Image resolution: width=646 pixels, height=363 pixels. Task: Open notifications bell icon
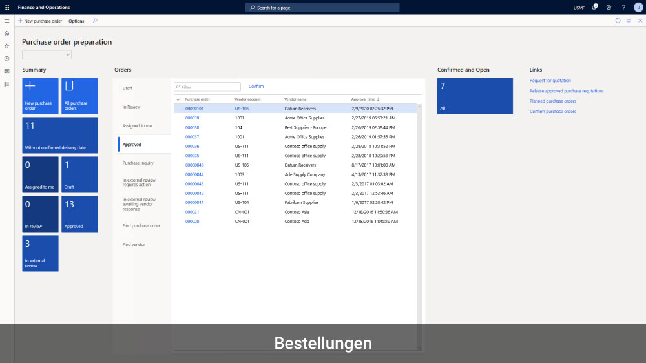tap(594, 7)
